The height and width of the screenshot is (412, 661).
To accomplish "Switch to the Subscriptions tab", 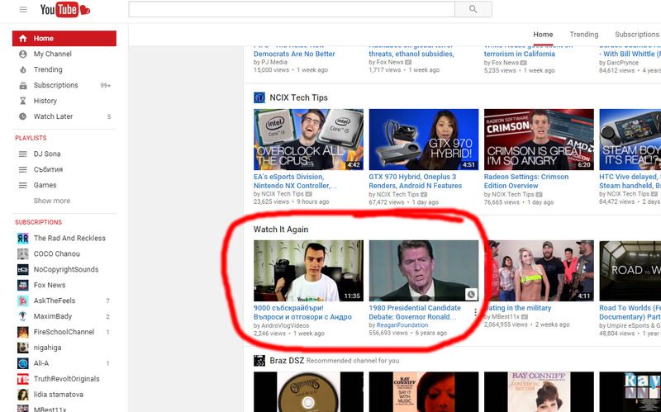I will [637, 35].
